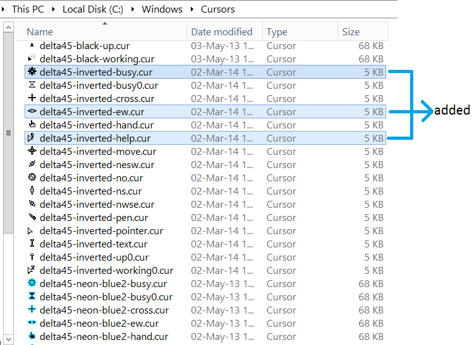Image resolution: width=475 pixels, height=345 pixels.
Task: Click the hourglass icon of delta45-inverted-busy0.cur
Action: [x=31, y=85]
